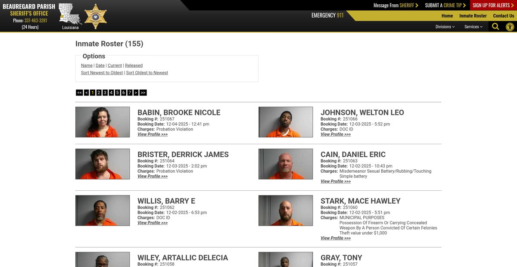
Task: Choose Sort Oldest to Newest
Action: click(147, 73)
